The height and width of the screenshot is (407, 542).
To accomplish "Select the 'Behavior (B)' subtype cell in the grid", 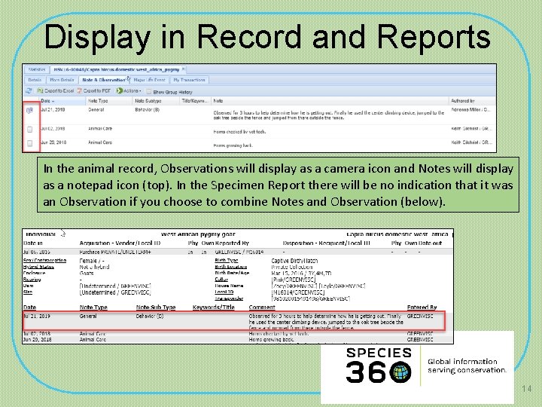I will click(x=147, y=110).
